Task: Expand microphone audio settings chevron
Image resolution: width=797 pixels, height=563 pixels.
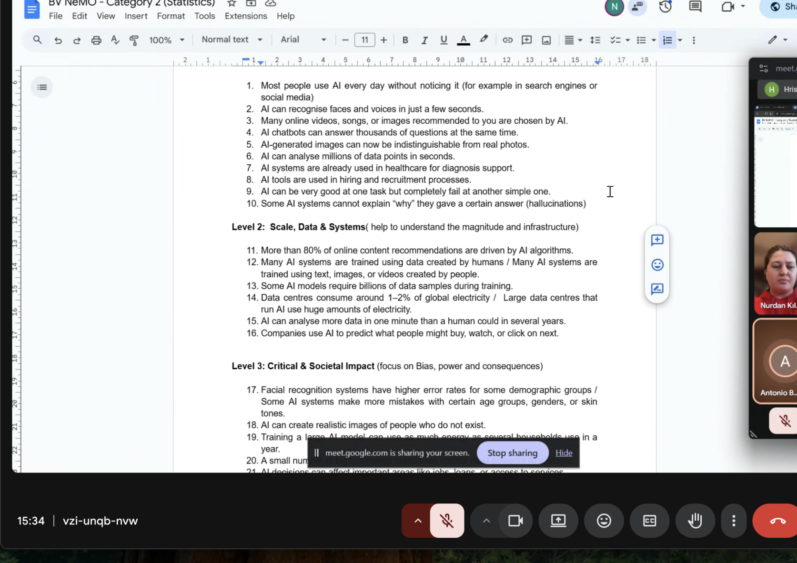Action: click(417, 521)
